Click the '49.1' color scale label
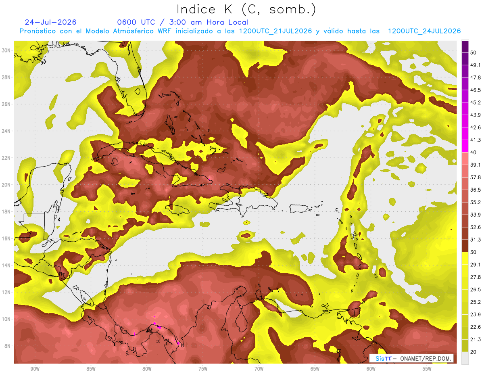The image size is (484, 374). point(475,65)
